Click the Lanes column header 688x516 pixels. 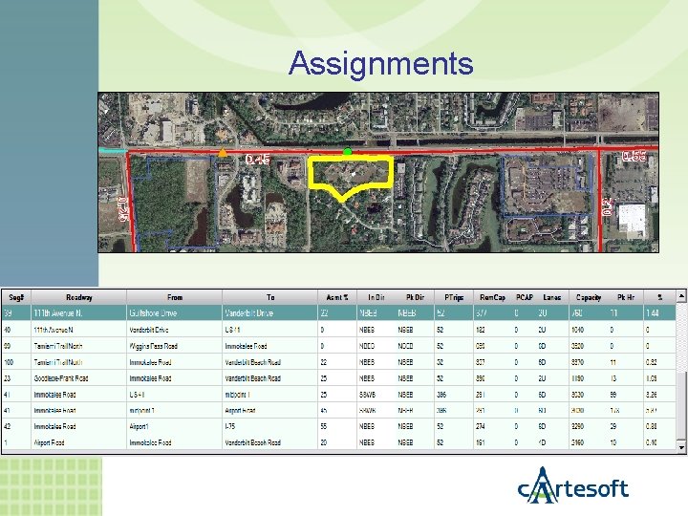click(x=552, y=297)
